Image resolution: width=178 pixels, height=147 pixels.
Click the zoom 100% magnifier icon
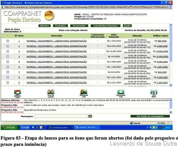point(159,123)
